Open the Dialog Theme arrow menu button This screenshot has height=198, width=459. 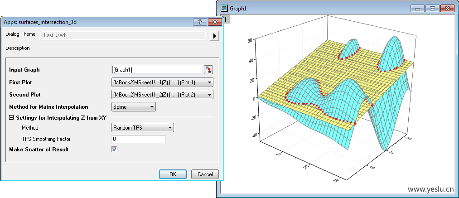[215, 36]
